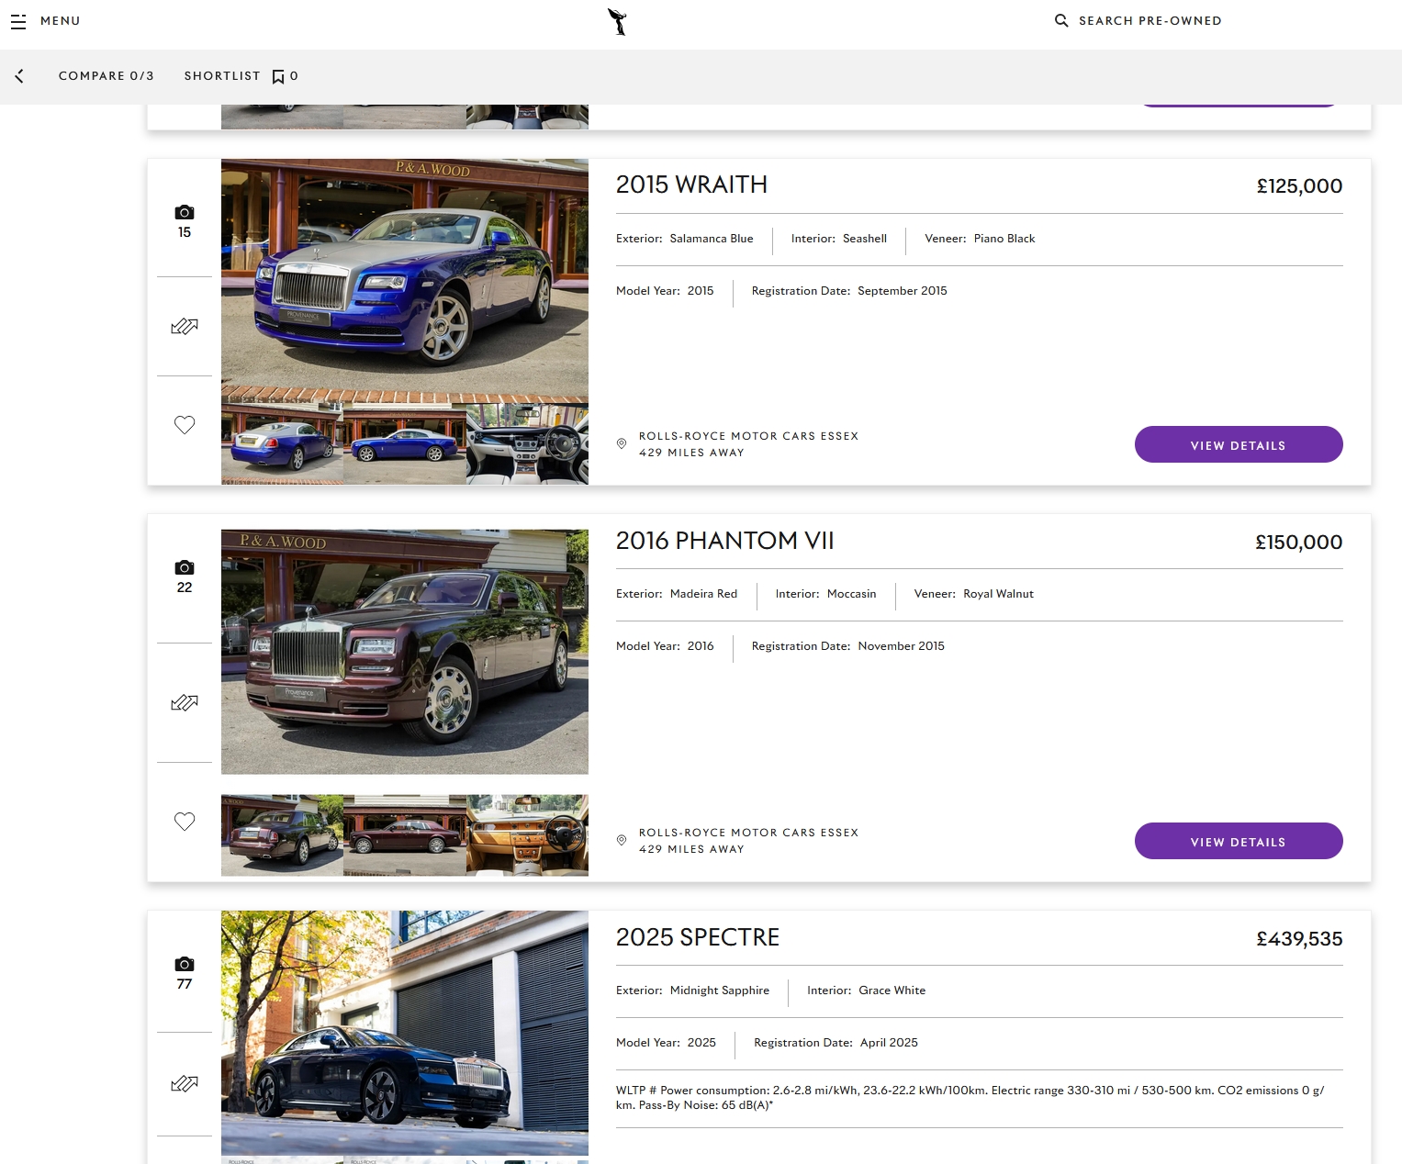Viewport: 1402px width, 1164px height.
Task: Open the 2015 Wraith photo gallery camera icon
Action: 185,212
